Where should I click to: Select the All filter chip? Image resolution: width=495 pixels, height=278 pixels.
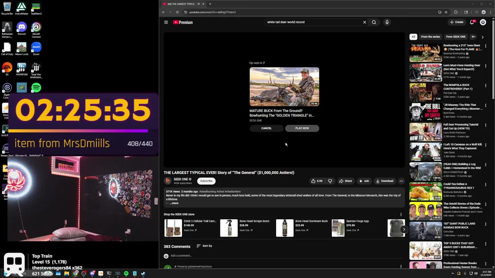(x=413, y=37)
